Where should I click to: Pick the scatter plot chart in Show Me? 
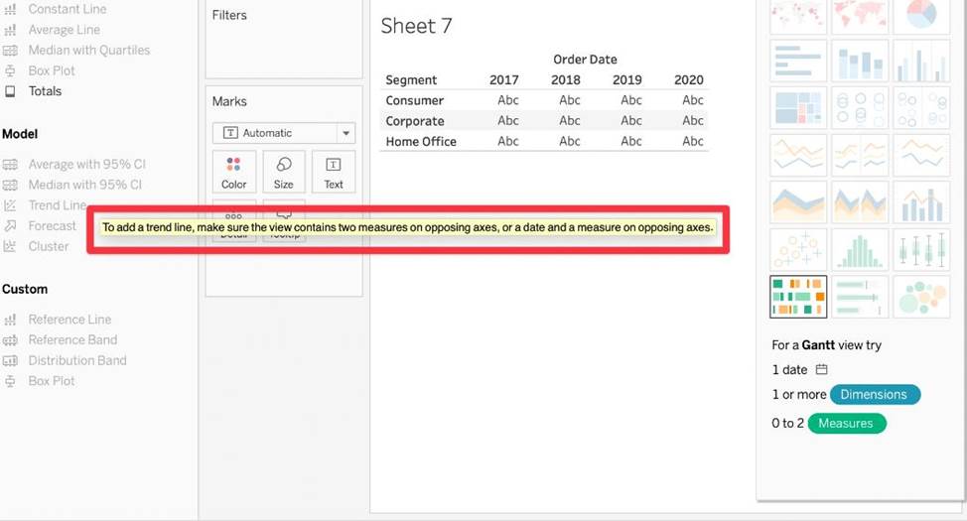[x=797, y=249]
